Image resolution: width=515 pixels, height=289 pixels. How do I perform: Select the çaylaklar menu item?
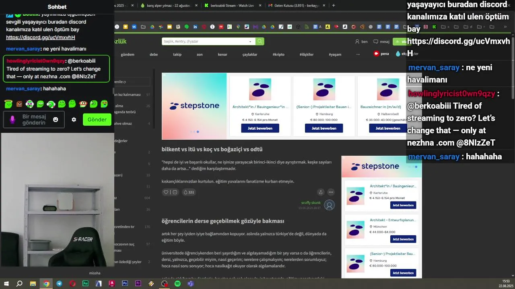pyautogui.click(x=249, y=54)
